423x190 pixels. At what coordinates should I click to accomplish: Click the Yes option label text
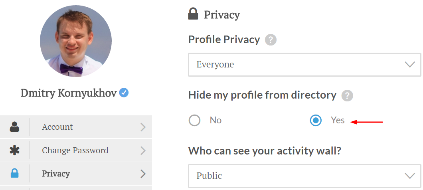pos(338,120)
